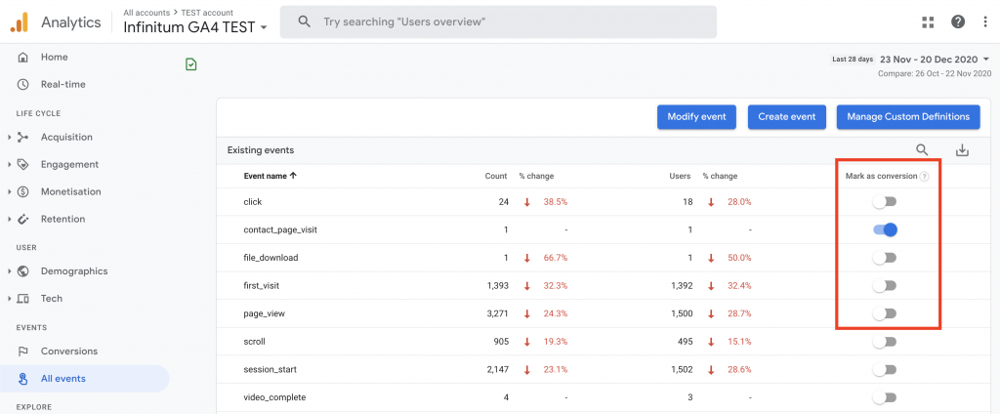Mark video_complete as conversion
The height and width of the screenshot is (414, 1000).
pos(885,397)
